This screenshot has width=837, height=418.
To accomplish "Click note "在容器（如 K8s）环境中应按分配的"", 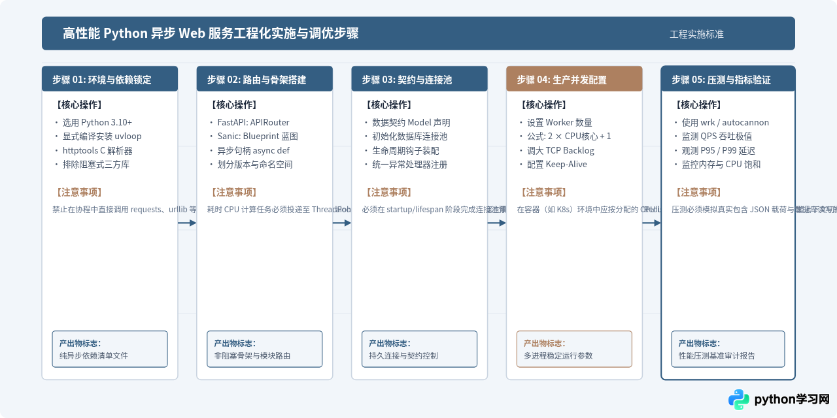I will (577, 210).
